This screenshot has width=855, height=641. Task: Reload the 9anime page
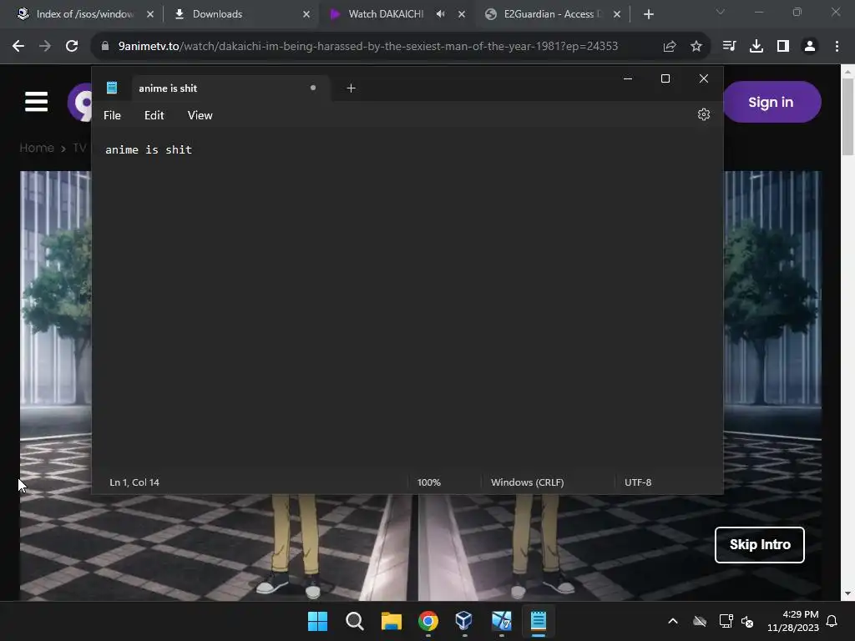point(72,47)
